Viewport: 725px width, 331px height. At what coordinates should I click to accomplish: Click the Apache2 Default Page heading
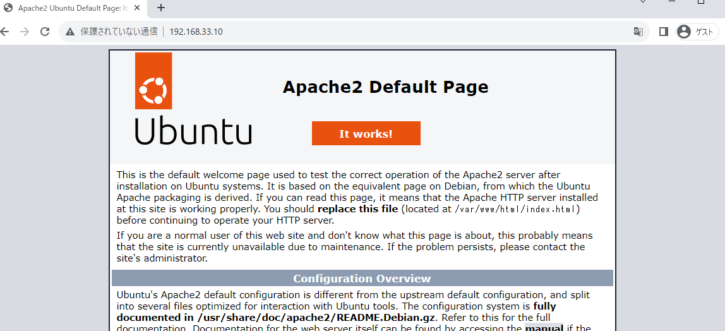point(385,87)
